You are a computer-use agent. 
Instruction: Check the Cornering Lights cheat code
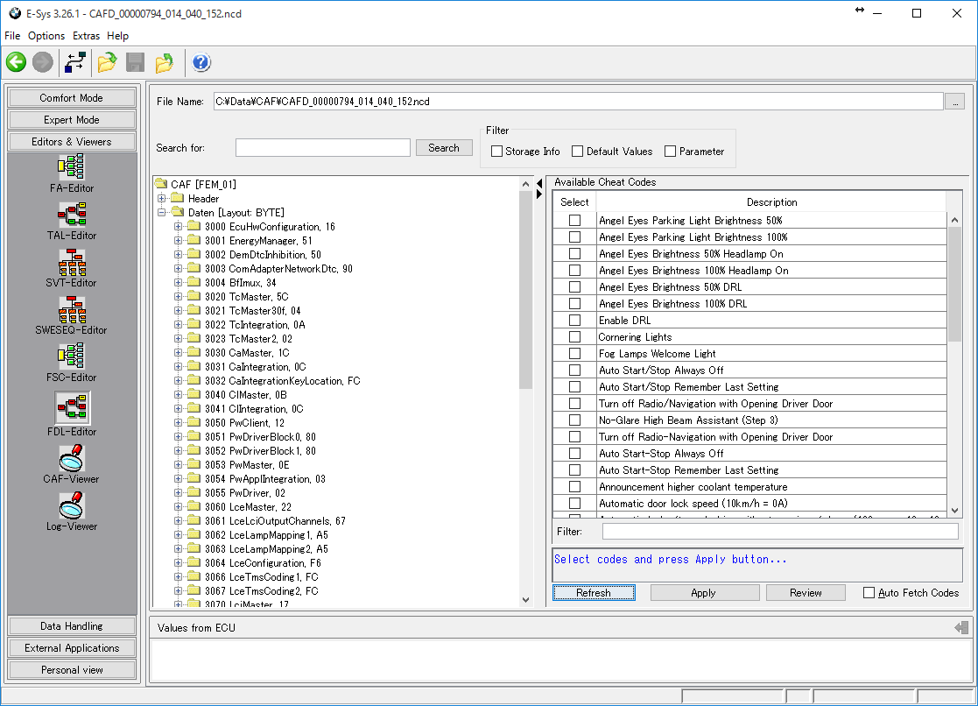574,337
